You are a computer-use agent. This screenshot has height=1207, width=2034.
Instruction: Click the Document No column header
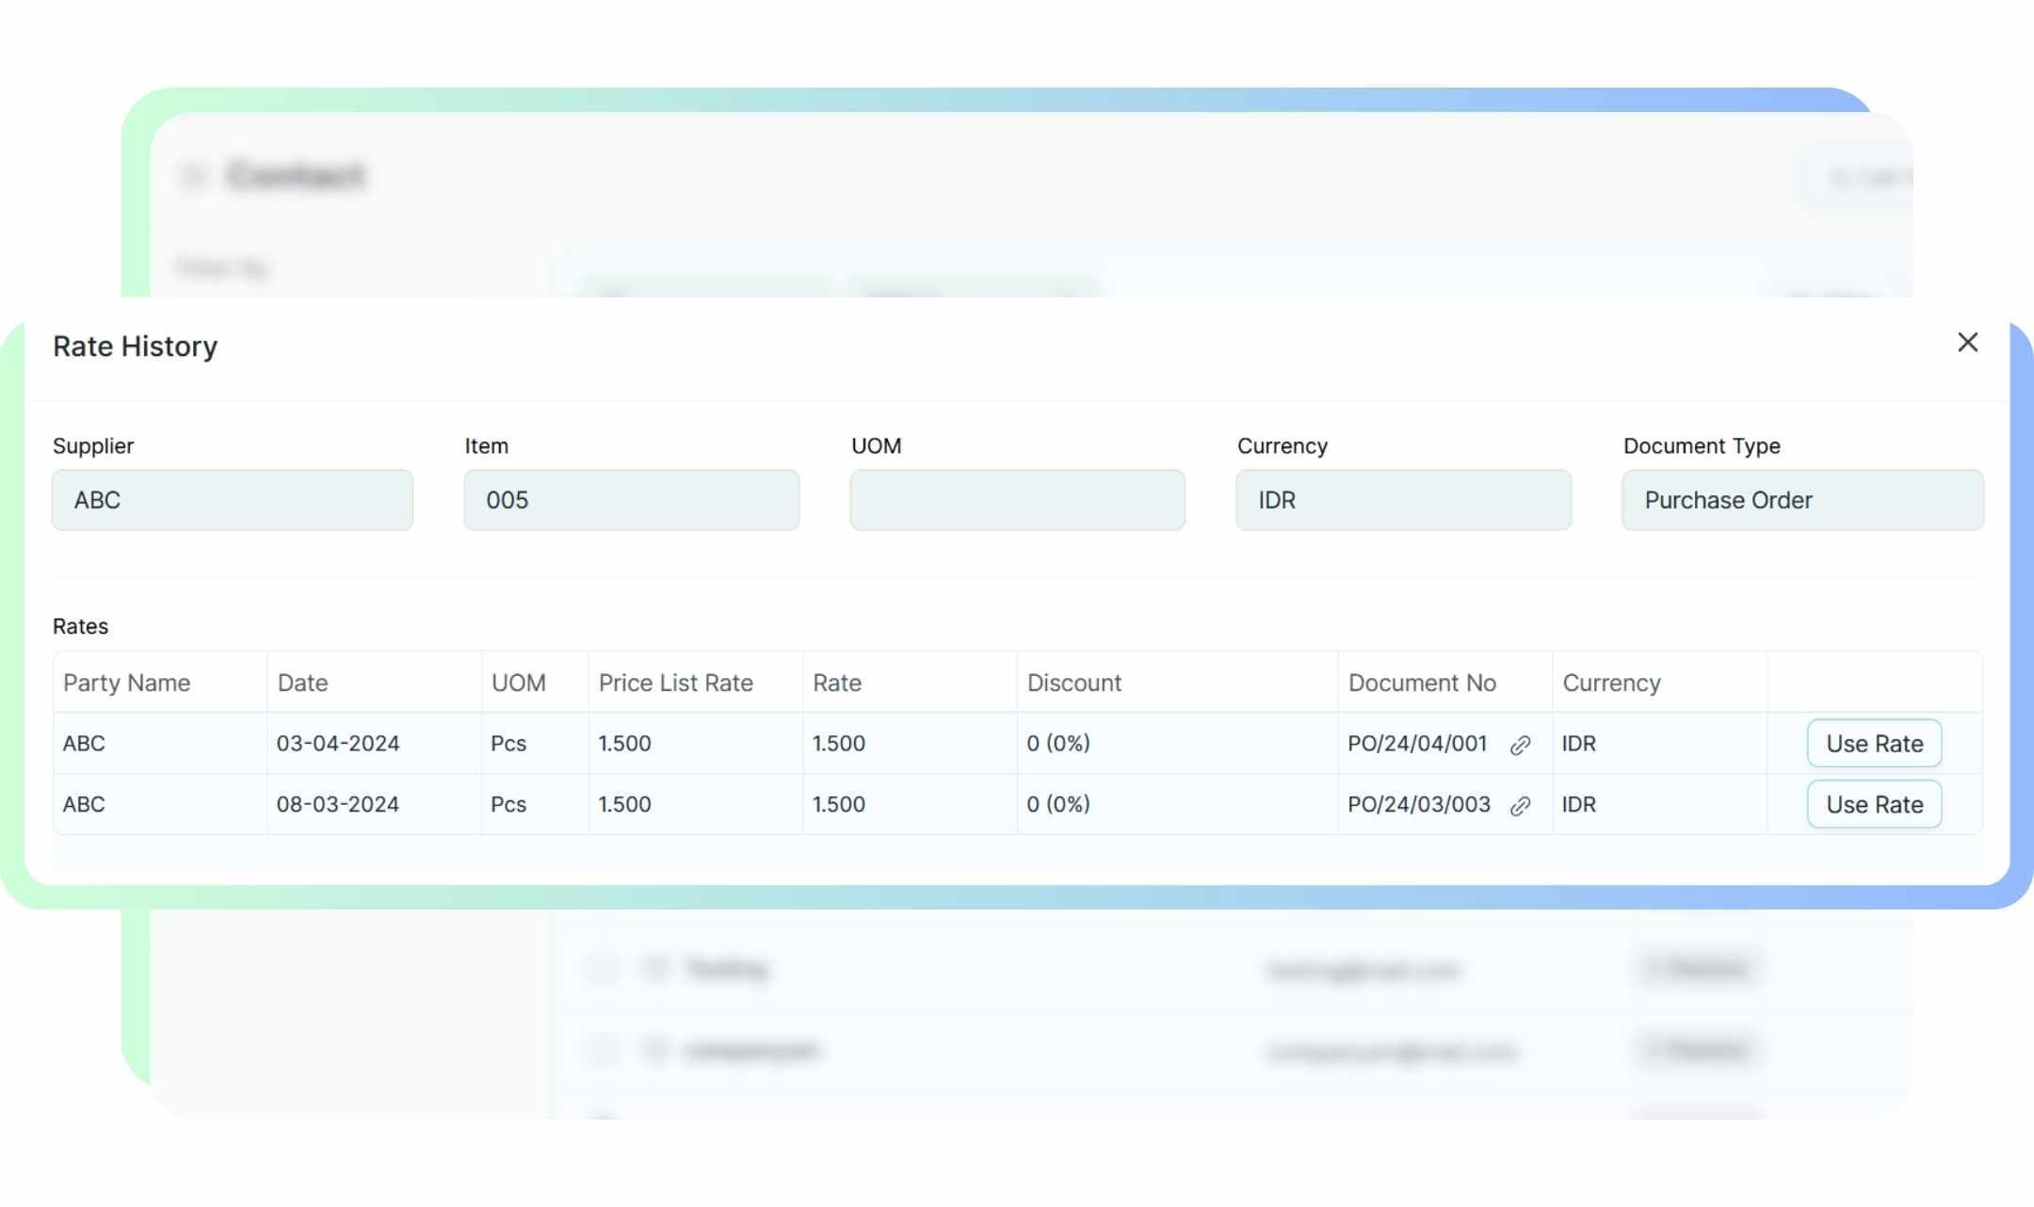pyautogui.click(x=1422, y=683)
